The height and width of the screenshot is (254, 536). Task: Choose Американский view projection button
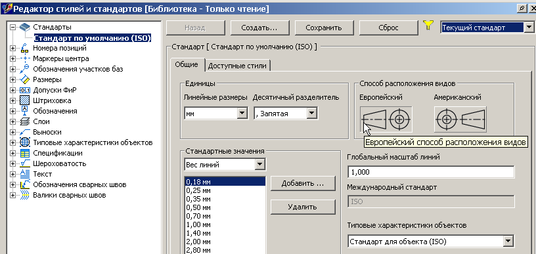pos(460,119)
